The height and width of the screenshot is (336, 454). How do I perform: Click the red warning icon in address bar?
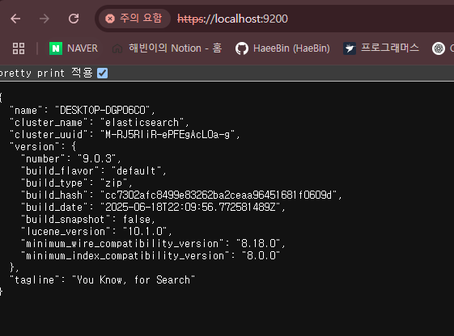[x=110, y=19]
